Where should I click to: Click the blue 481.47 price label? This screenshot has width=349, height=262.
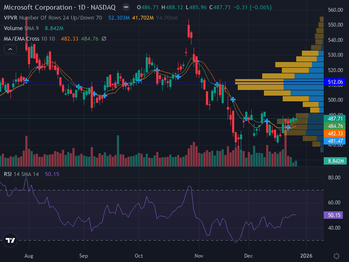point(335,141)
